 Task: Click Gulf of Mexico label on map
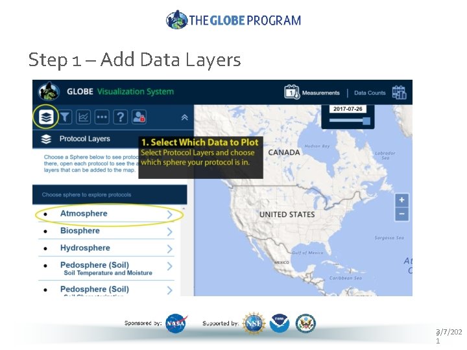pyautogui.click(x=307, y=253)
